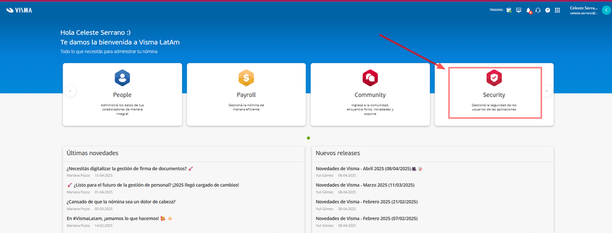Open the Community card title

click(x=370, y=95)
